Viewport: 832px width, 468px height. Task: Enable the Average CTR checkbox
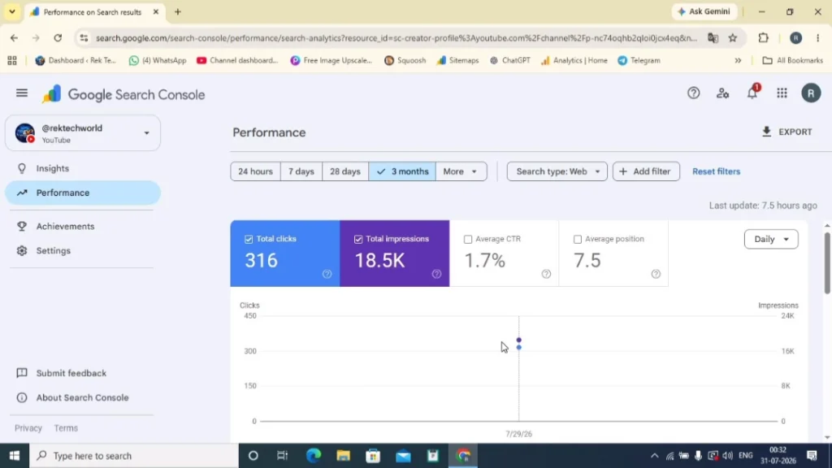[468, 240]
